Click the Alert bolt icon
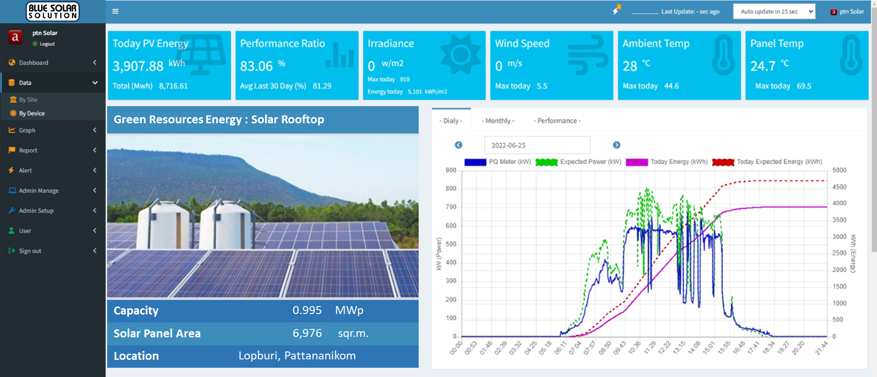Image resolution: width=877 pixels, height=377 pixels. click(11, 170)
